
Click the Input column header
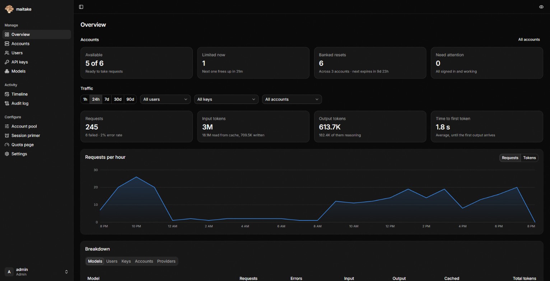pyautogui.click(x=349, y=278)
